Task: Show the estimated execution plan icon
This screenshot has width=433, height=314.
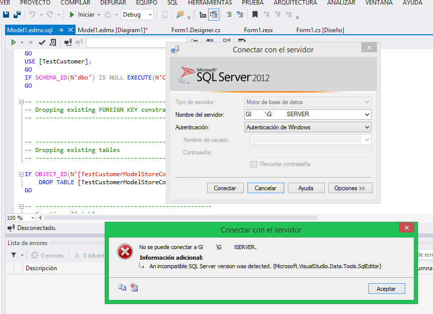Action: click(53, 42)
